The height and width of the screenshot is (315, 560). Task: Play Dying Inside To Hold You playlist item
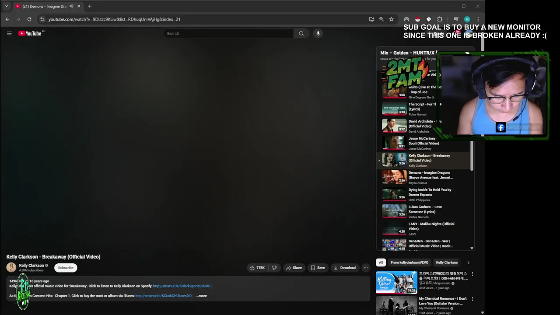[x=423, y=194]
